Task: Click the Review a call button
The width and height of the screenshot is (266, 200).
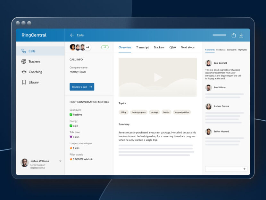Action: click(82, 86)
